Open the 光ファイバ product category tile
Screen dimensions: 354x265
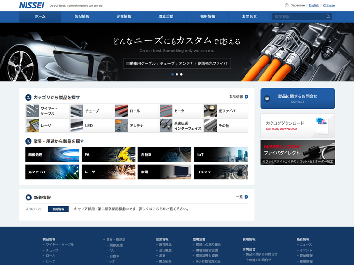(226, 111)
